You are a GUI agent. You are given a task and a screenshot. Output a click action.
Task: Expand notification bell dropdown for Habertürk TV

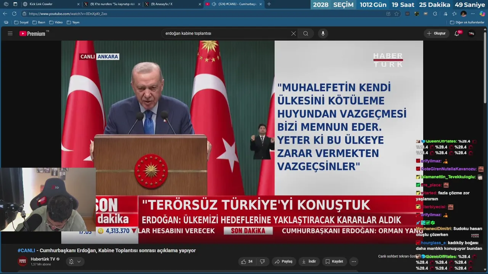coord(75,261)
